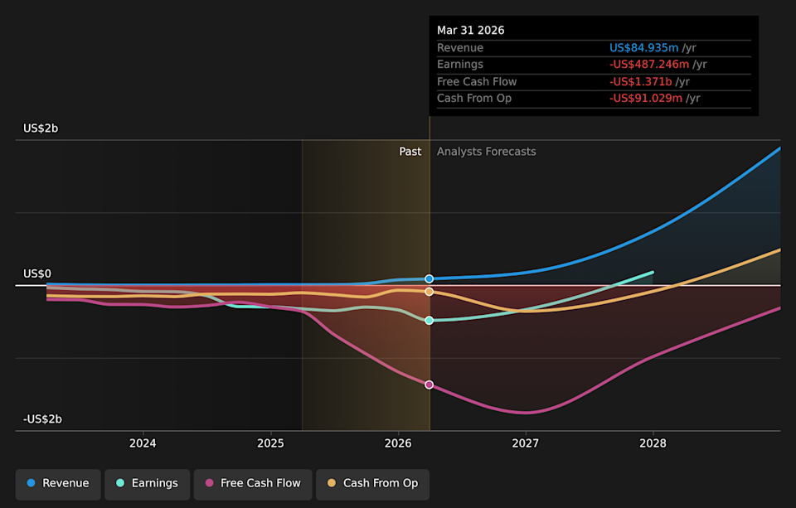Click the orange dot in Cash From Op legend
This screenshot has height=508, width=796.
332,483
